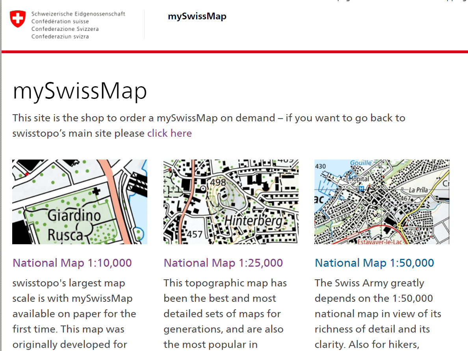
Task: Open National Map 1:50,000 link
Action: (x=375, y=263)
